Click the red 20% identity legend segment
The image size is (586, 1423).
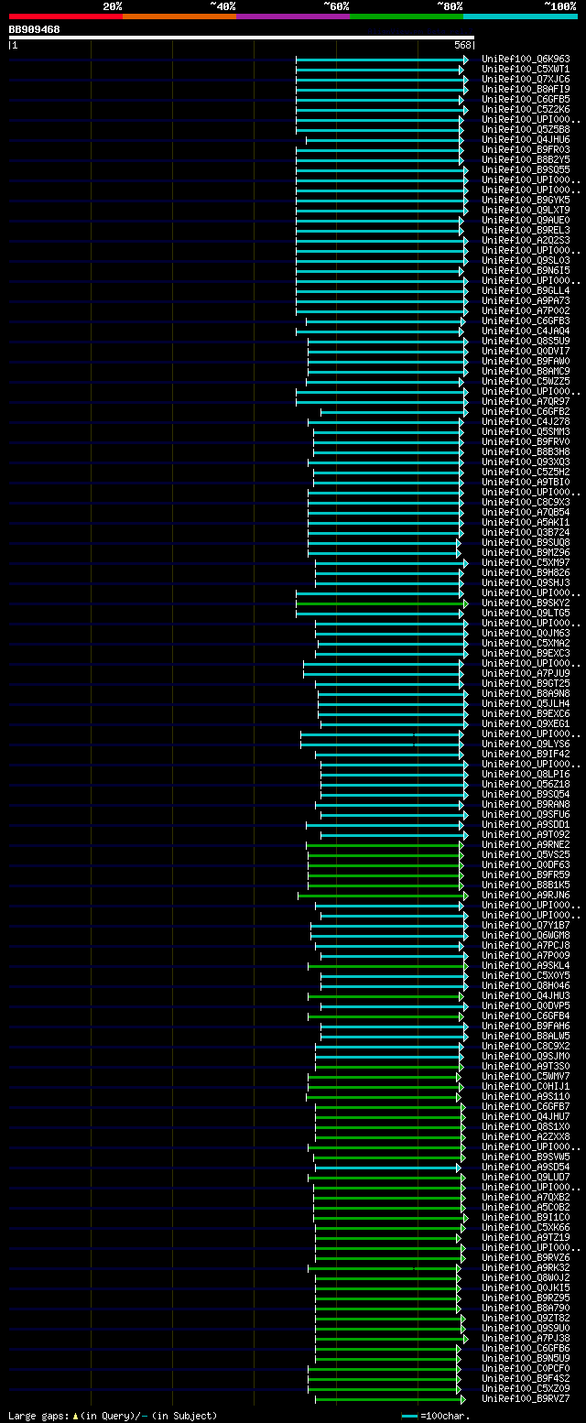tap(66, 16)
